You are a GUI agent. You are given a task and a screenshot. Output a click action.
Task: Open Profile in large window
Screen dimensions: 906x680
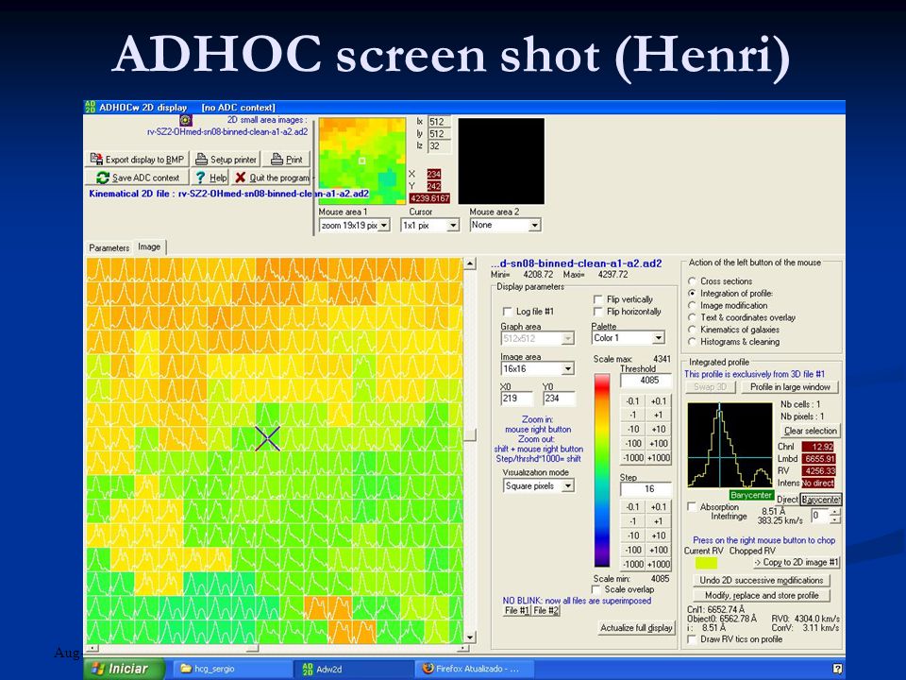pos(790,387)
